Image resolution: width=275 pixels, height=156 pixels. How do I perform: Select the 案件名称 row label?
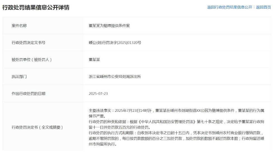click(19, 26)
